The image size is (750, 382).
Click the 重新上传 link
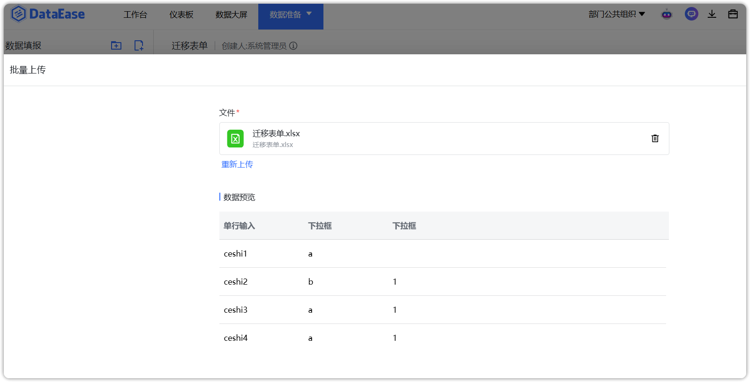pyautogui.click(x=237, y=164)
